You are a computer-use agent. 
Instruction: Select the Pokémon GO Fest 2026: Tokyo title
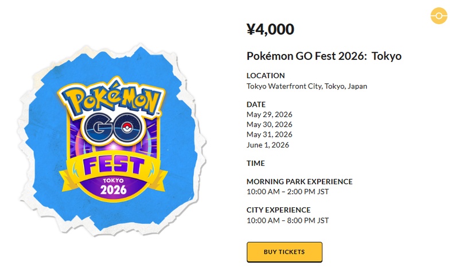tap(324, 56)
